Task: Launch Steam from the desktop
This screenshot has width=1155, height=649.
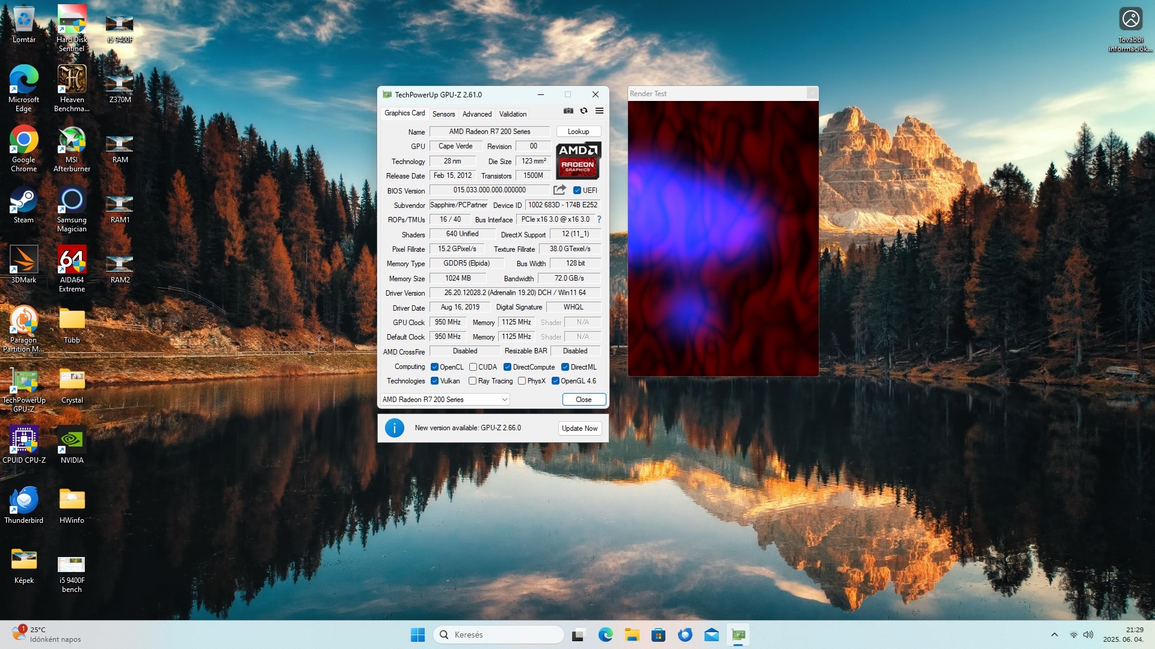Action: pyautogui.click(x=24, y=204)
